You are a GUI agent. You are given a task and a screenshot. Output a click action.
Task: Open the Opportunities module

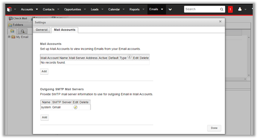coord(72,9)
